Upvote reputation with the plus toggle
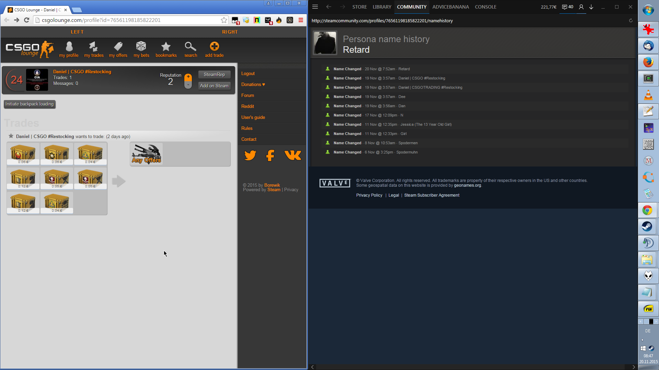659x370 pixels. (x=188, y=77)
